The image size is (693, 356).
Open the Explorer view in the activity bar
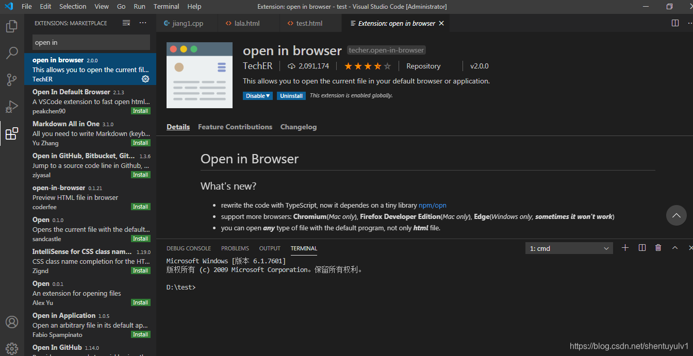point(11,26)
